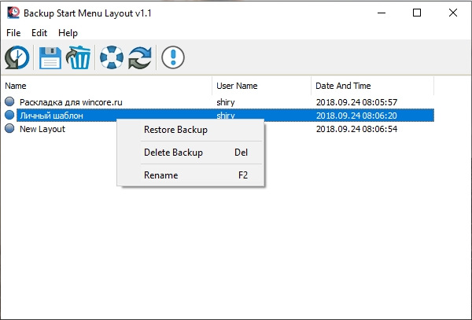Click the restore backup clock icon in toolbar
Viewport: 472px width, 320px height.
click(17, 57)
